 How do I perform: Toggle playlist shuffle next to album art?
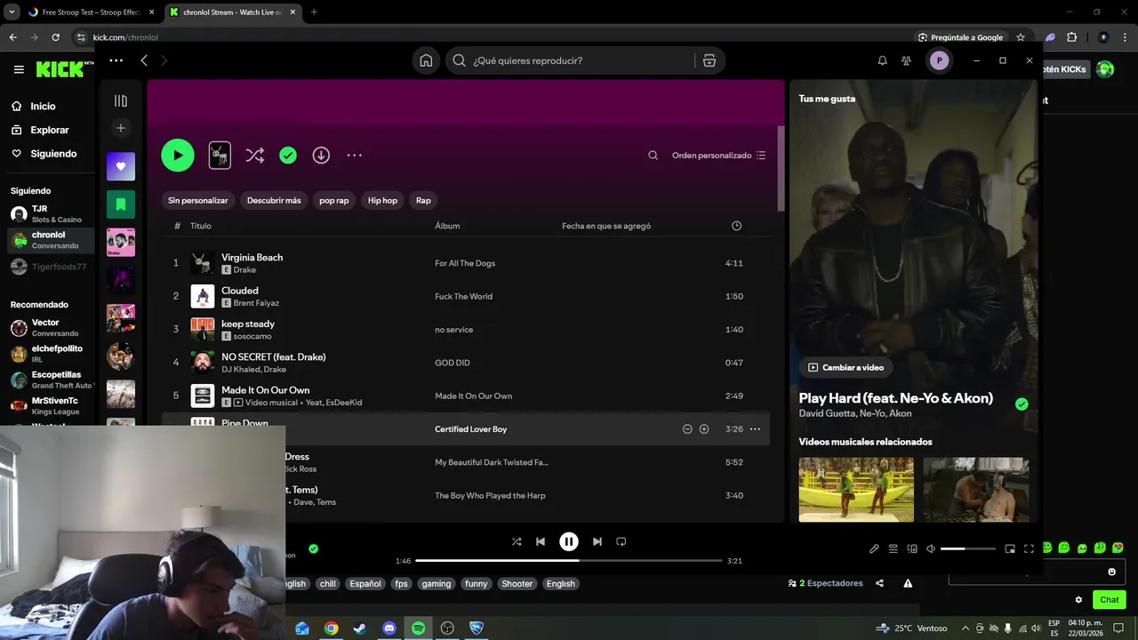click(x=255, y=156)
